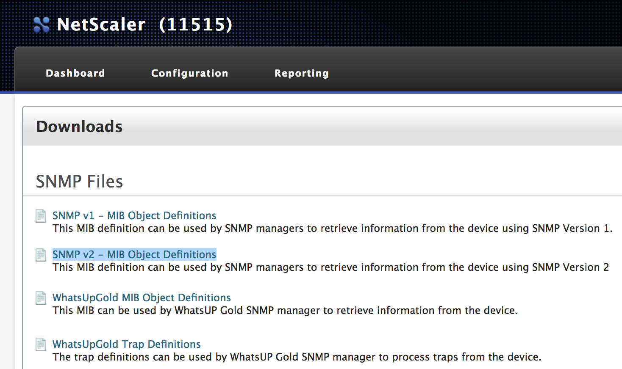The width and height of the screenshot is (622, 369).
Task: Open the Configuration tab
Action: tap(189, 73)
